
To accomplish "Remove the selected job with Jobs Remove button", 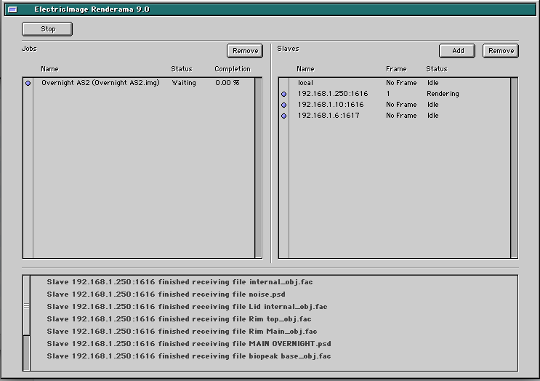I will click(x=245, y=51).
